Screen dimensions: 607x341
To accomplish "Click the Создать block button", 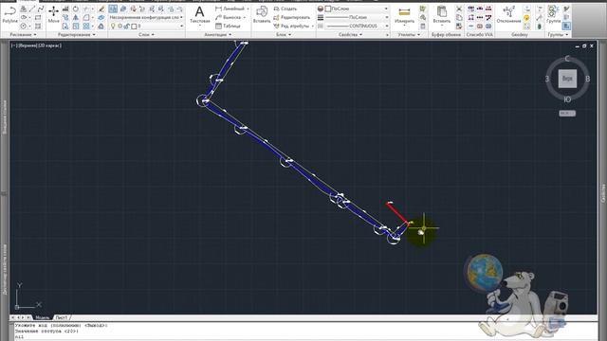I will 285,9.
